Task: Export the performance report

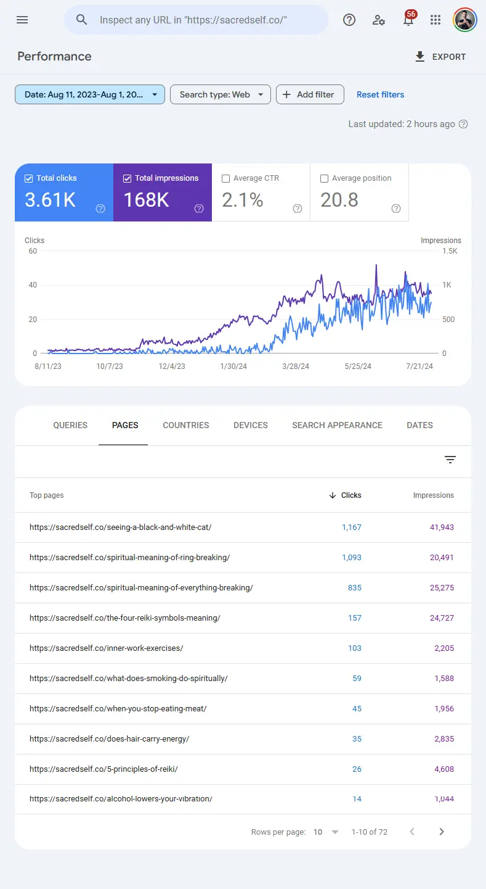Action: point(440,56)
